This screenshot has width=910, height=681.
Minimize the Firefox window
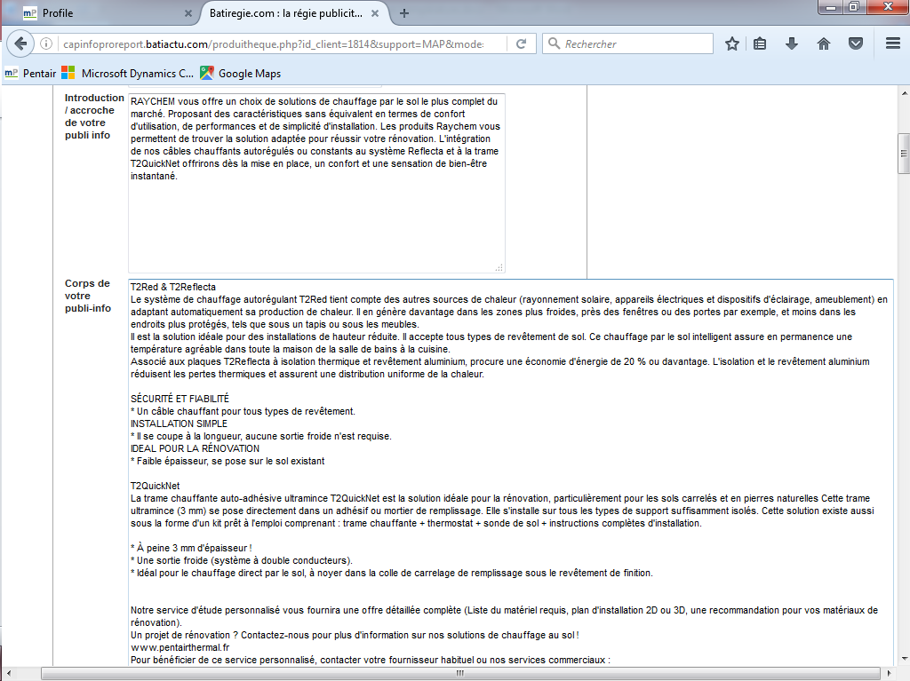(x=832, y=7)
